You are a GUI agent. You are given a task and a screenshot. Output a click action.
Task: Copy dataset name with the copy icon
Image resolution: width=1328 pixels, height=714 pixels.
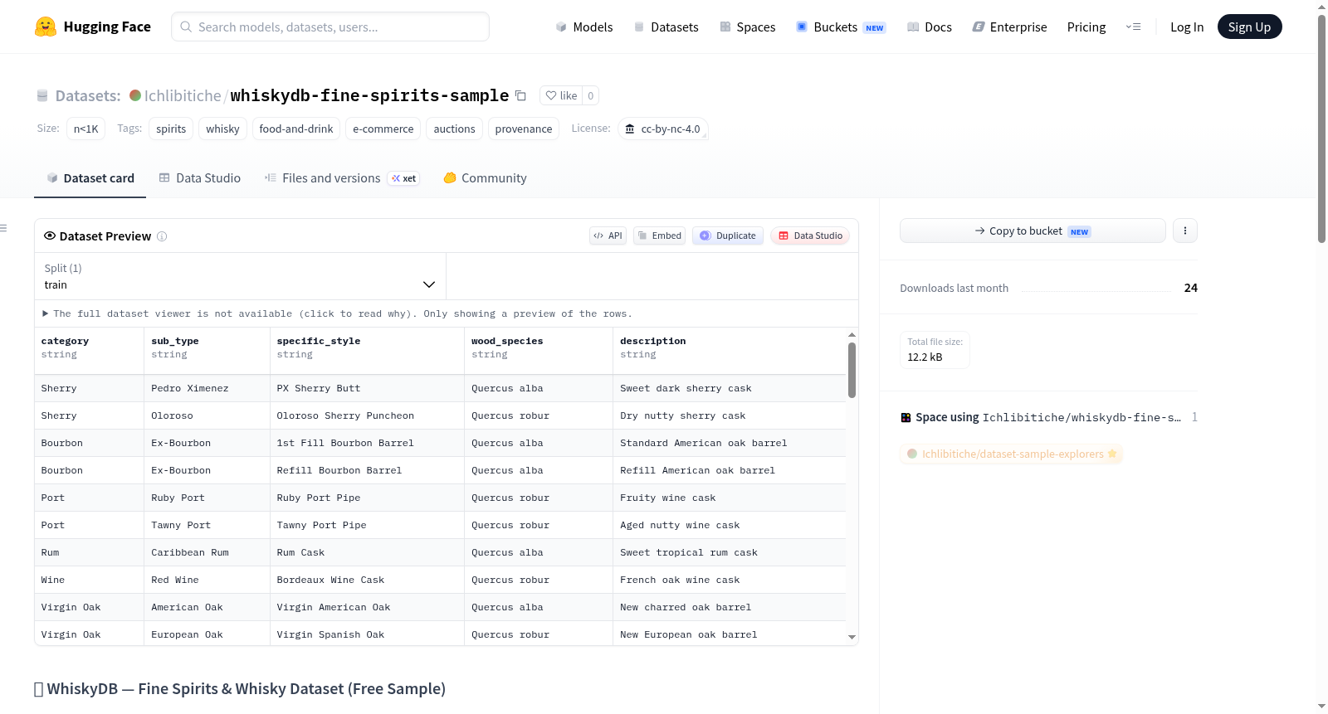tap(520, 95)
